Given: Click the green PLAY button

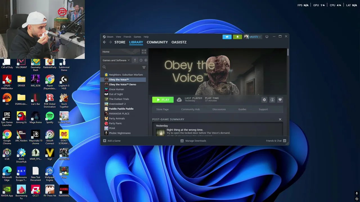Looking at the screenshot, I should pyautogui.click(x=163, y=100).
